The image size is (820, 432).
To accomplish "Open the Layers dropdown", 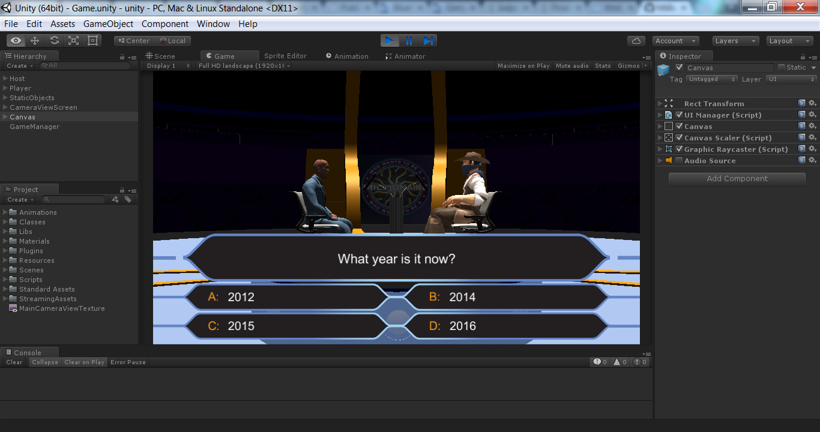I will 737,41.
